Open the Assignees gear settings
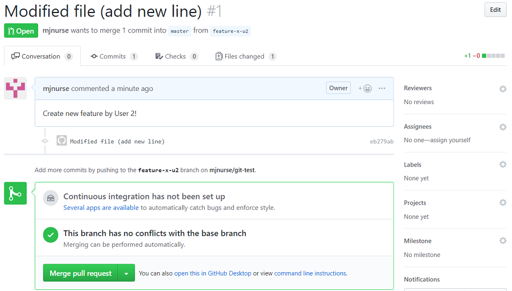This screenshot has width=512, height=291. 502,127
